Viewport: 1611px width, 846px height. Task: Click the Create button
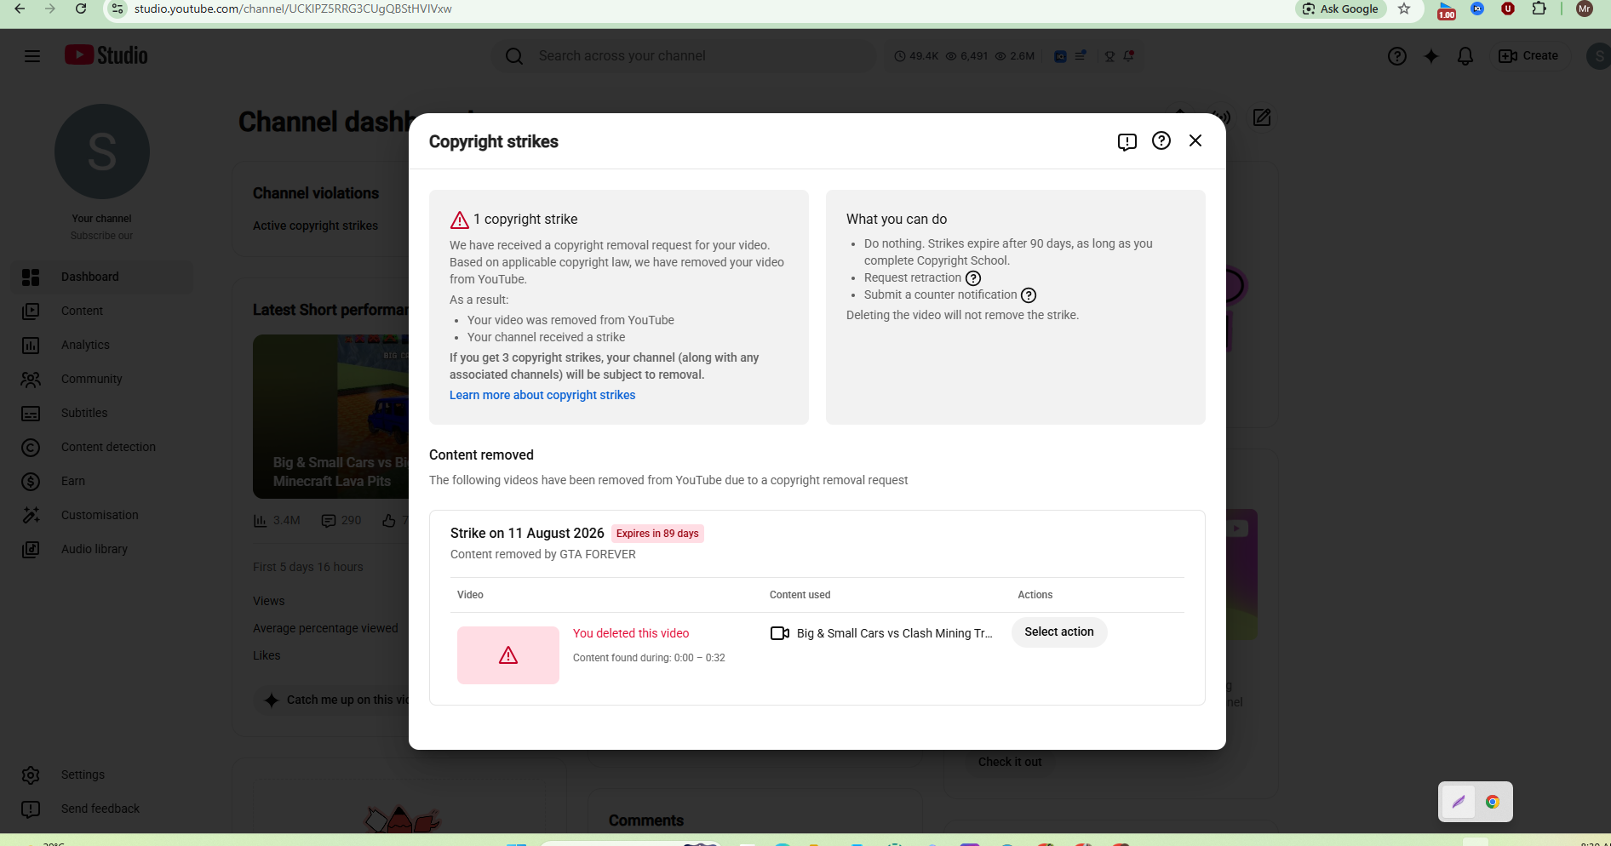pos(1529,56)
